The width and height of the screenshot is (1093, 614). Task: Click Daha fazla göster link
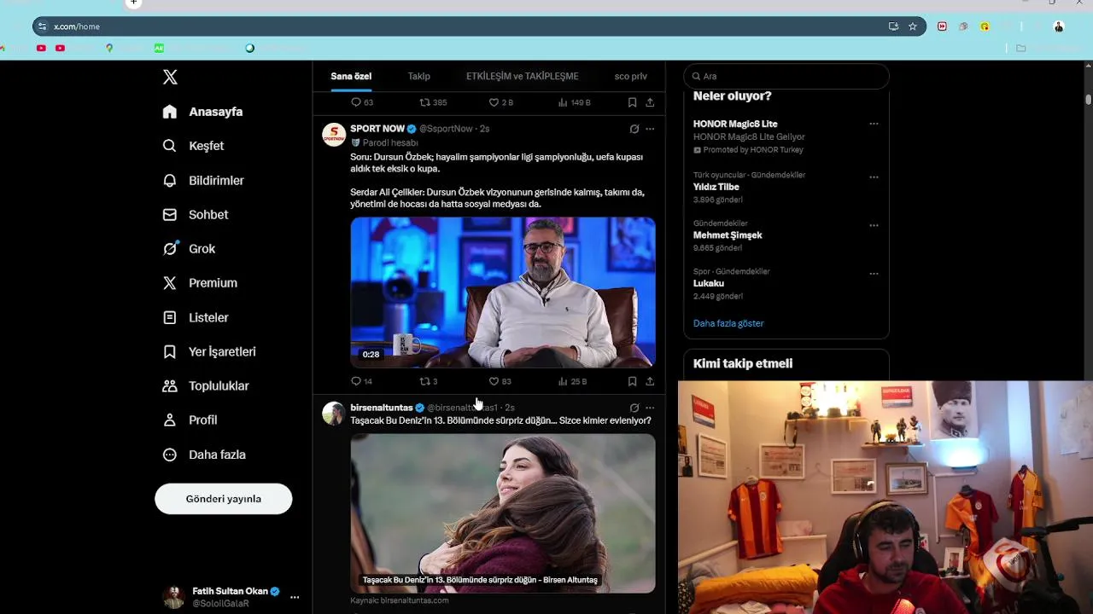[728, 323]
